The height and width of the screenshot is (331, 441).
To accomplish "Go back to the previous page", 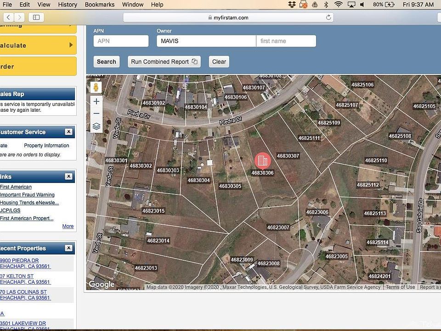I will pos(9,17).
